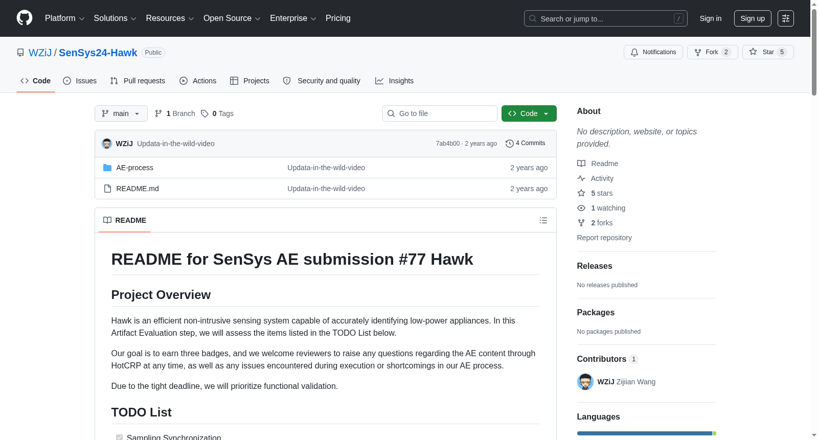818x440 pixels.
Task: View the 1 Branch link
Action: (175, 113)
